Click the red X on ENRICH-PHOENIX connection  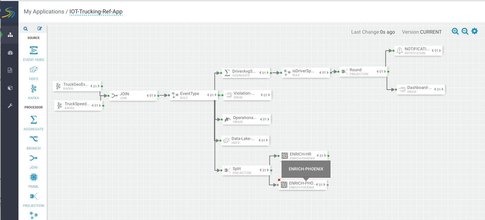[279, 180]
